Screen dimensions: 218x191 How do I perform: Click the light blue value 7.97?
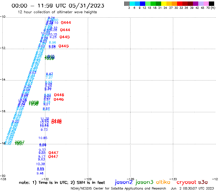pos(49,78)
